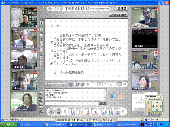Select the whiteboard pencil drawing tool

pyautogui.click(x=42, y=36)
